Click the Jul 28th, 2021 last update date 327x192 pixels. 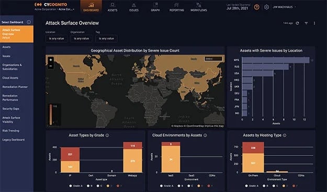coord(237,8)
